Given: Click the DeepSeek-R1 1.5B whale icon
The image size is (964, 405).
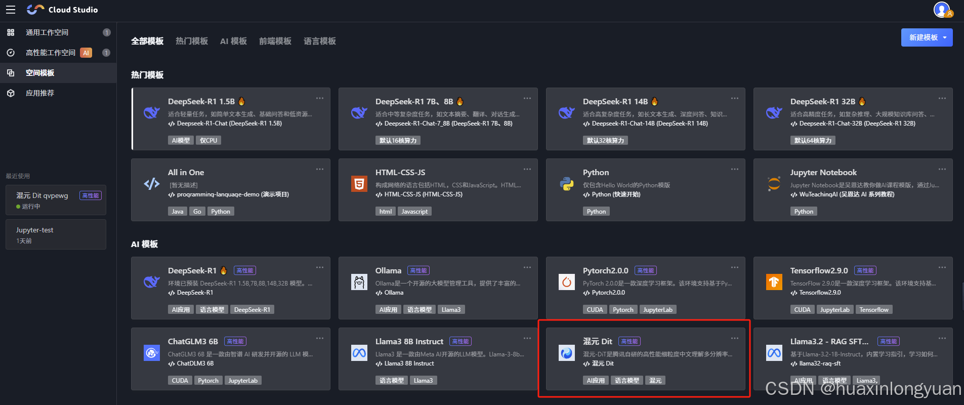Looking at the screenshot, I should click(152, 112).
